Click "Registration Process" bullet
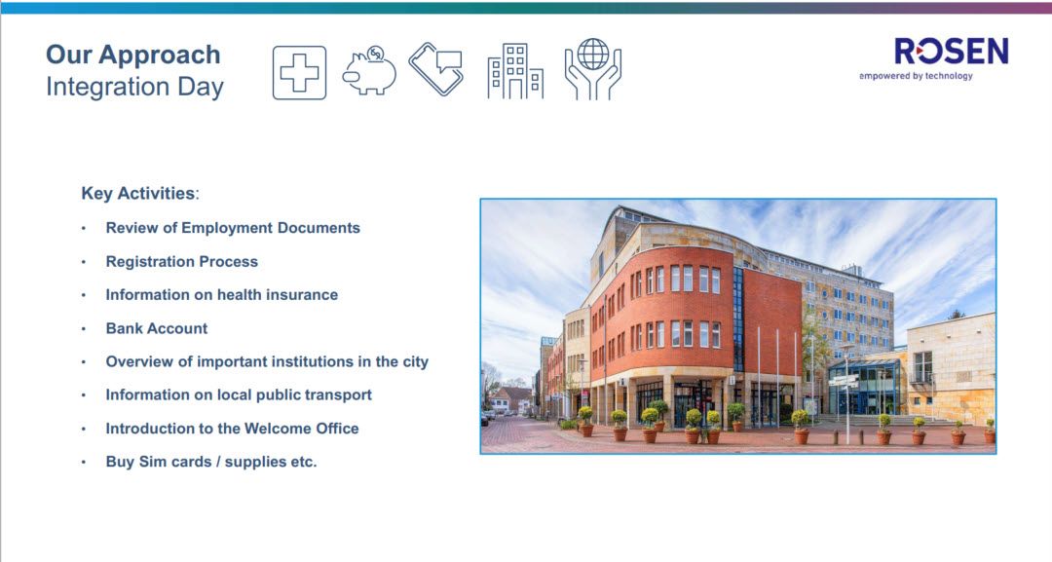The image size is (1052, 562). tap(182, 261)
